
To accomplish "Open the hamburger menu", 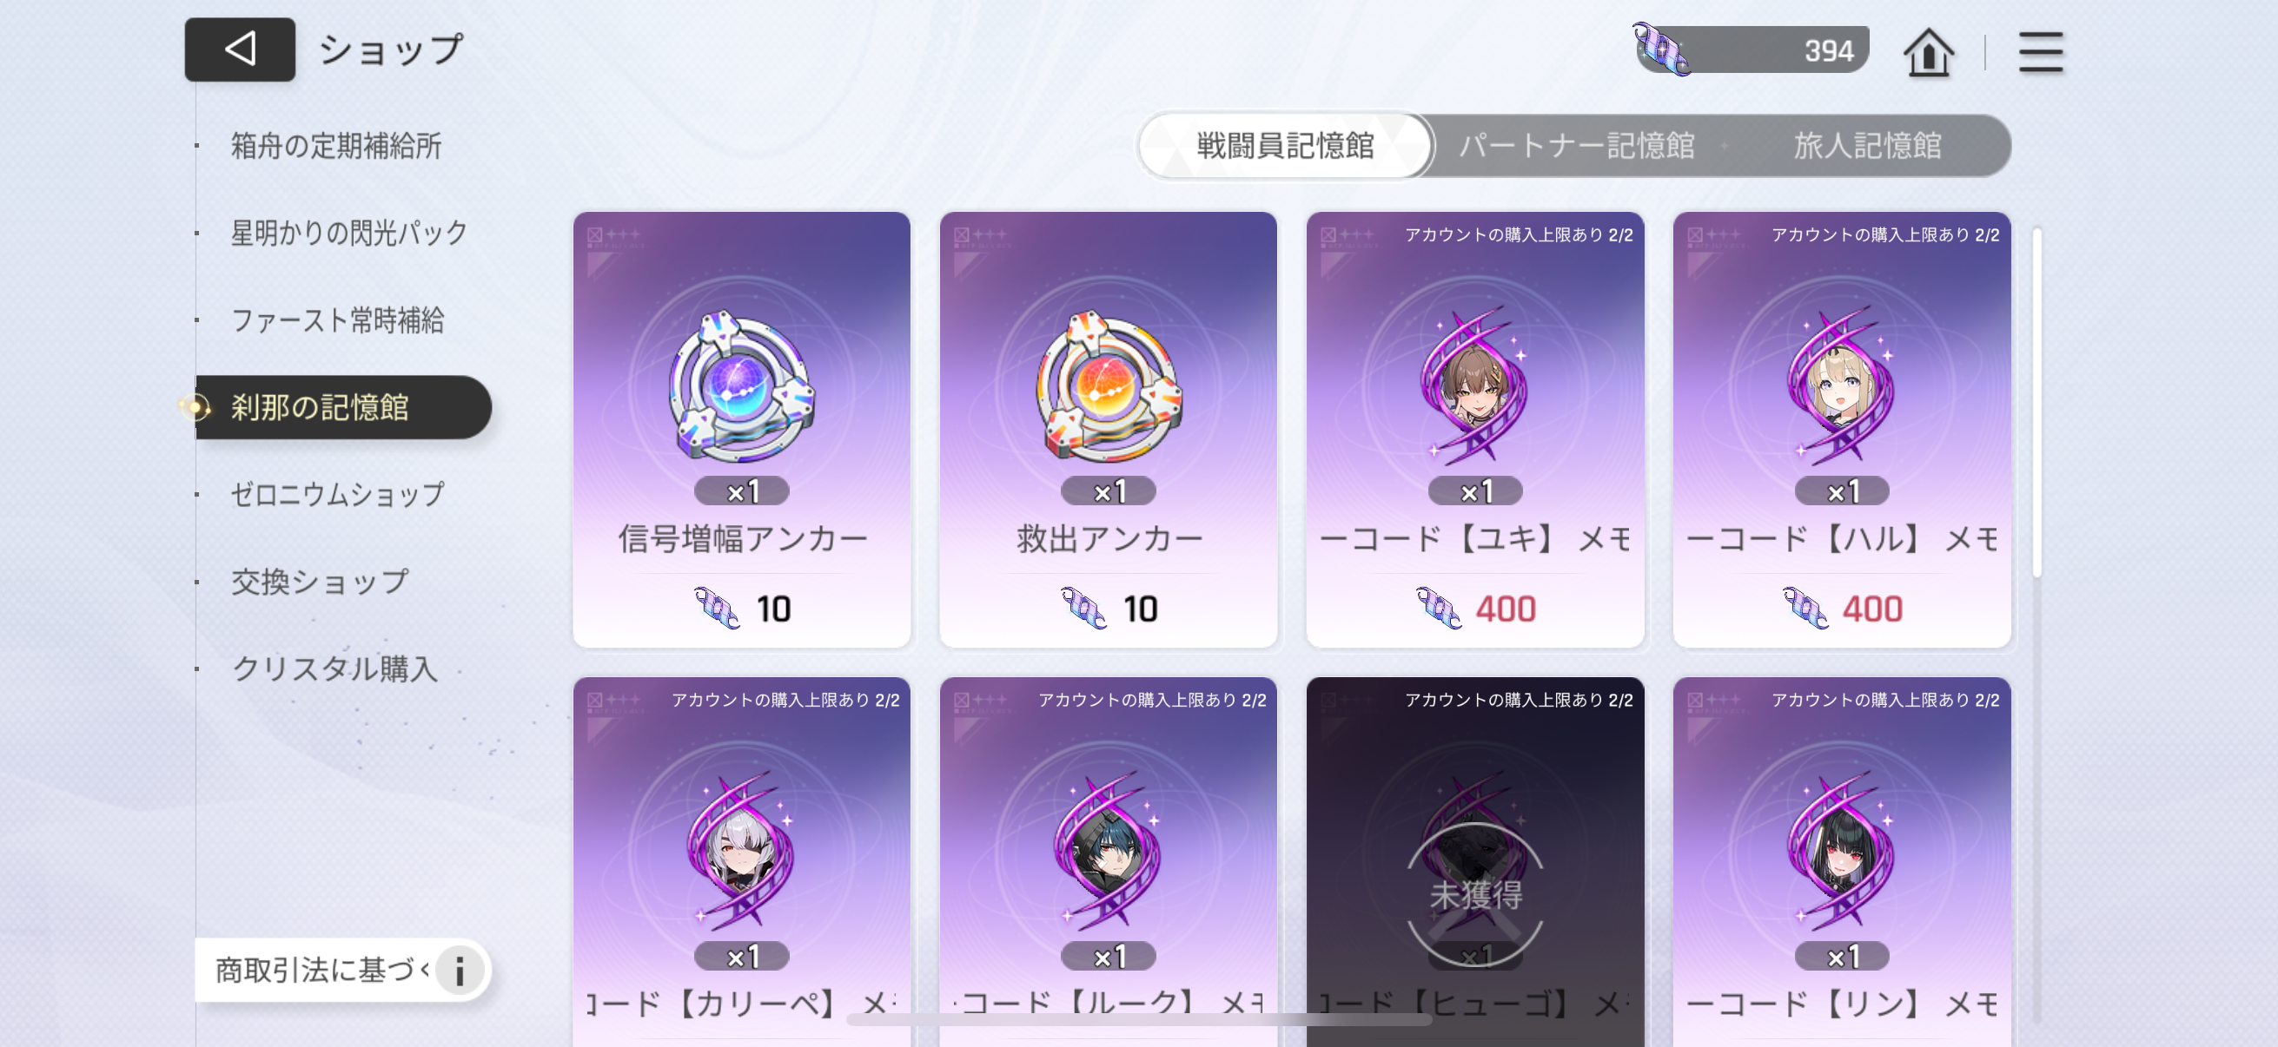I will 2040,52.
